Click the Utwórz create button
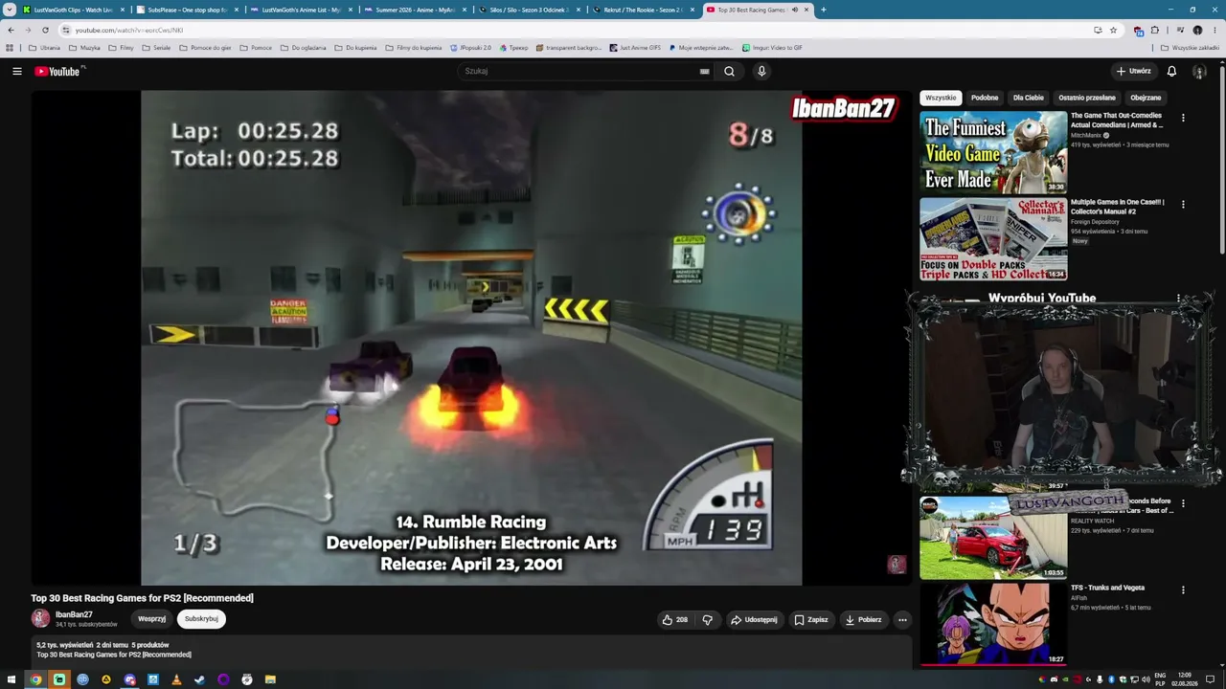Image resolution: width=1226 pixels, height=689 pixels. coord(1133,71)
